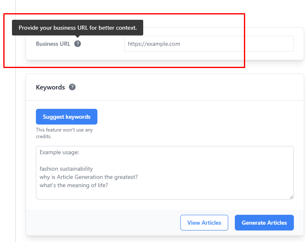305x242 pixels.
Task: Focus the keywords example usage textarea
Action: pyautogui.click(x=165, y=173)
